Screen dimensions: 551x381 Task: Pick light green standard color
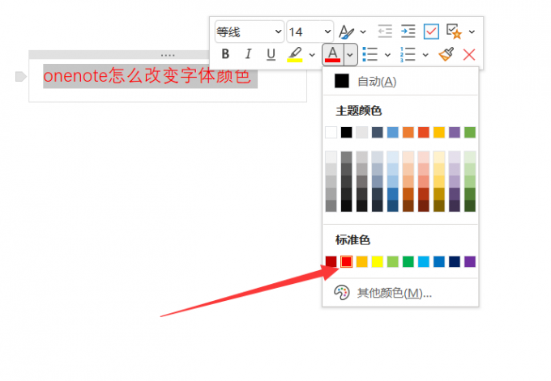393,261
